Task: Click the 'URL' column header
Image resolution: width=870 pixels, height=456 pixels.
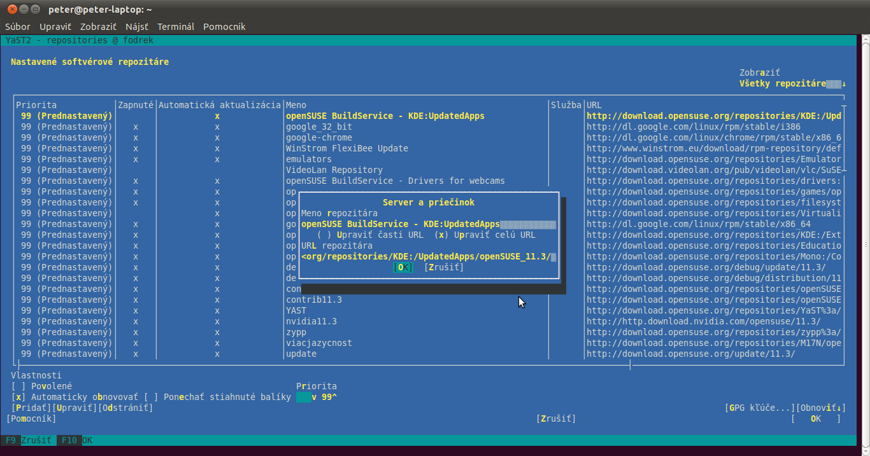Action: click(x=594, y=106)
